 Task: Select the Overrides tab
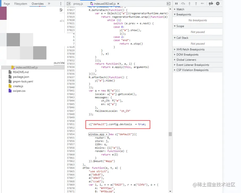[x=37, y=4]
